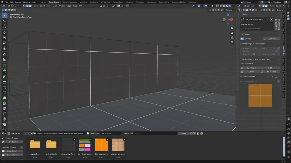Open the Render menu

pyautogui.click(x=18, y=2)
